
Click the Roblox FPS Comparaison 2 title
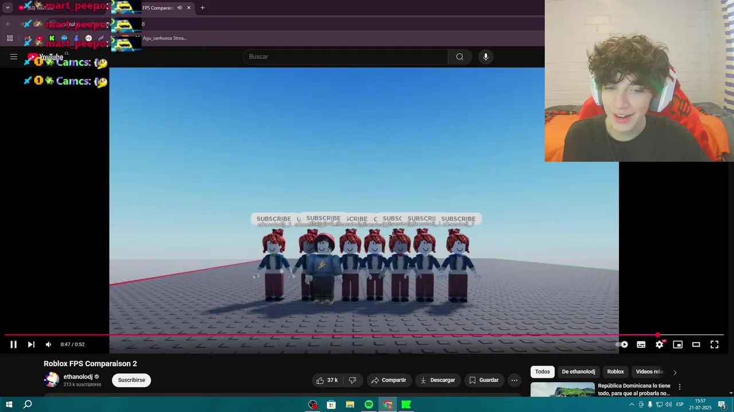click(90, 363)
